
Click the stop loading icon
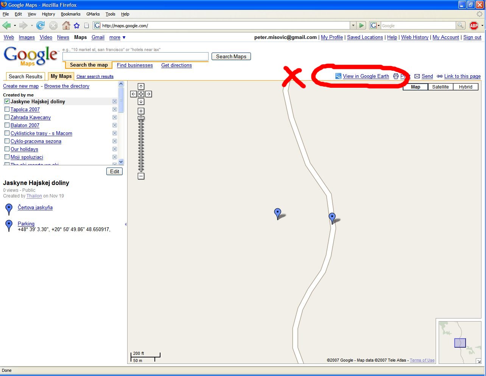coord(53,25)
